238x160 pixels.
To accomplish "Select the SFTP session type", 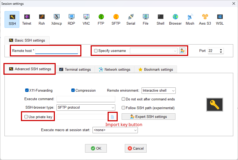I will tap(116, 19).
